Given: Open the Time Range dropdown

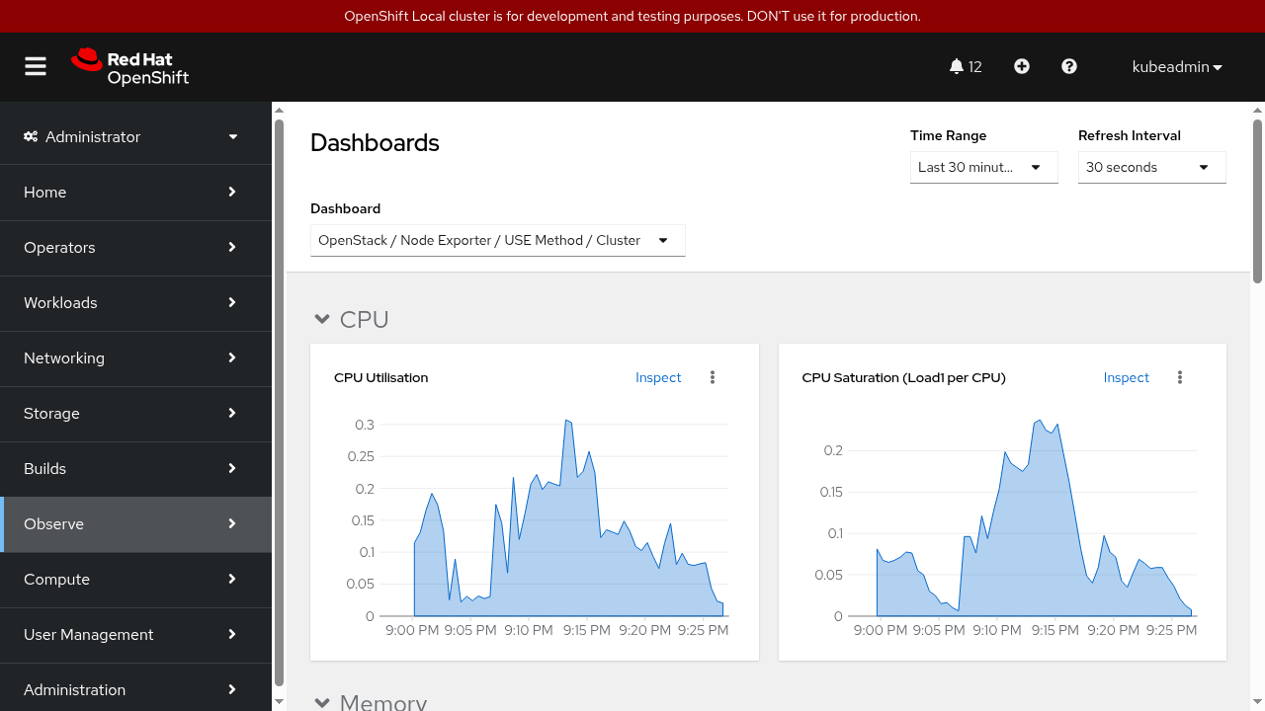Looking at the screenshot, I should [983, 167].
